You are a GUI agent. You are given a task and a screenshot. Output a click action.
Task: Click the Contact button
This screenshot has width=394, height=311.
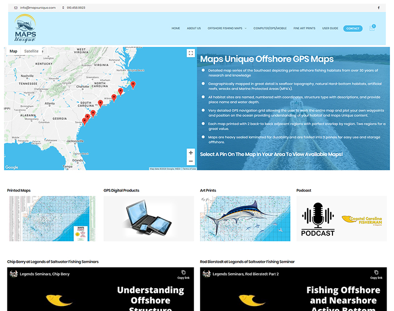[353, 29]
